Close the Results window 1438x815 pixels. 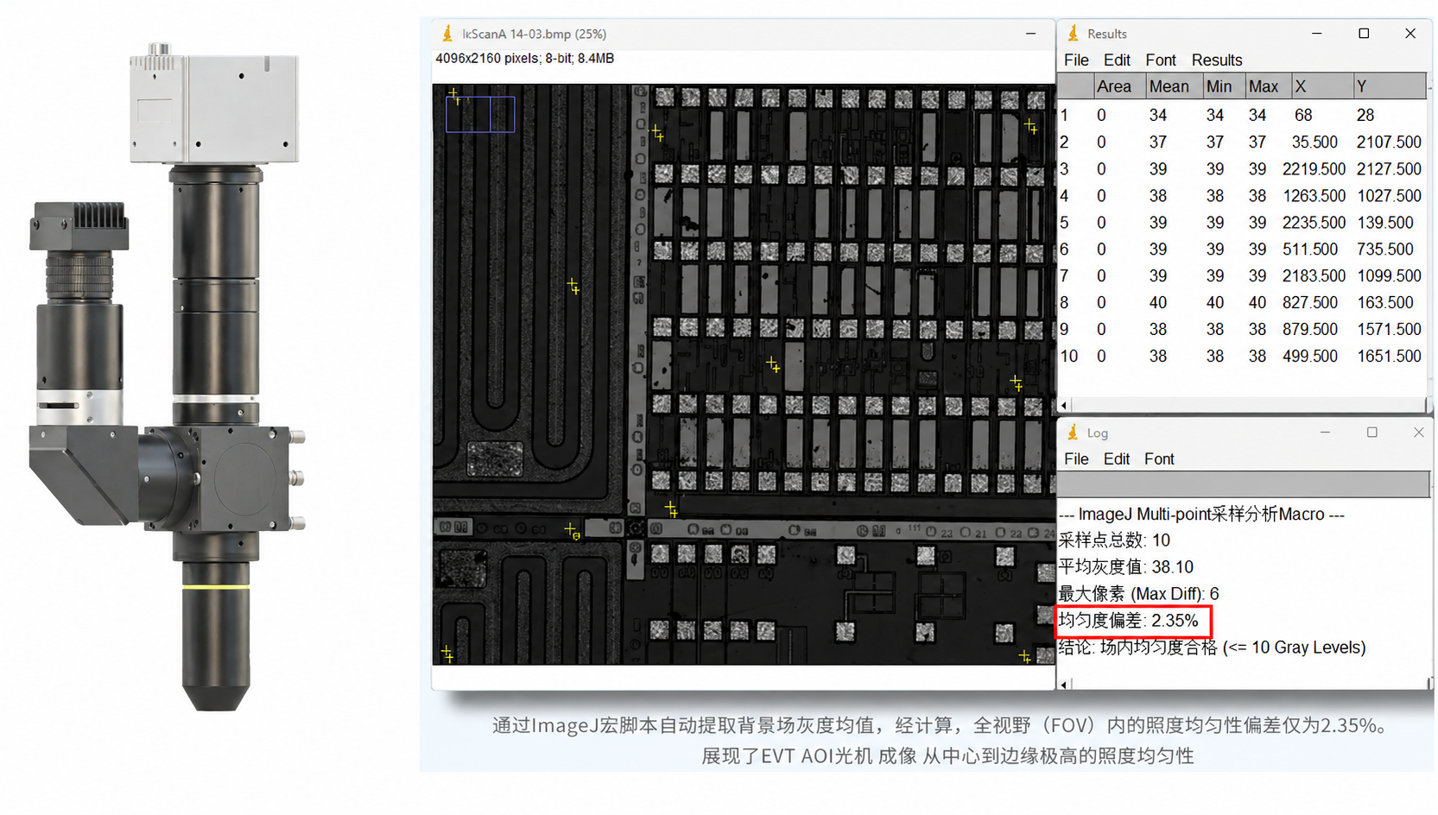click(1410, 34)
